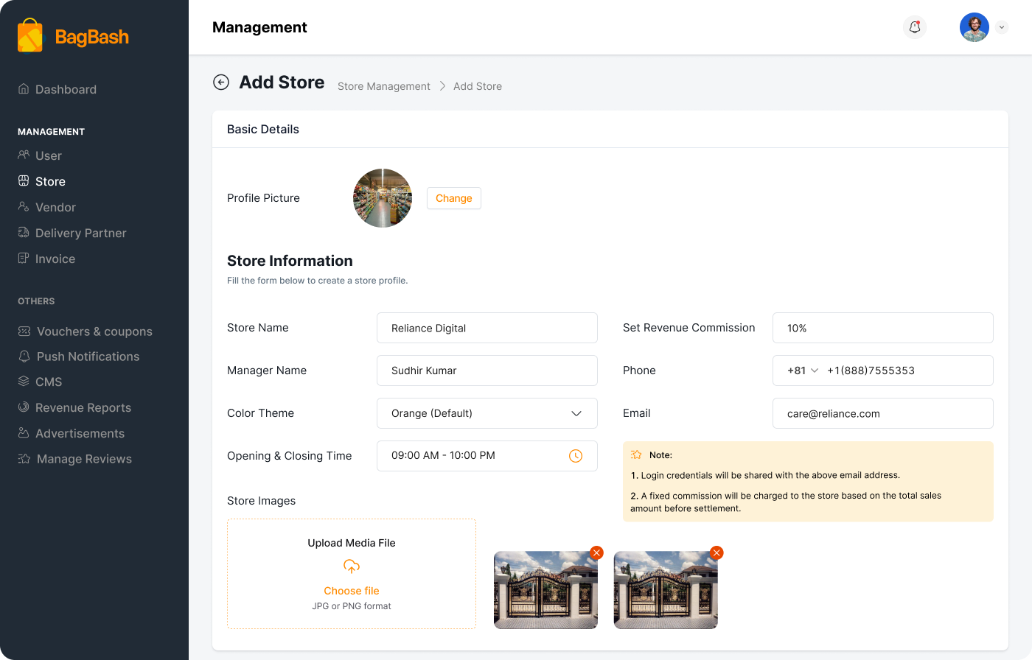Remove the first uploaded store image
Image resolution: width=1032 pixels, height=660 pixels.
596,552
